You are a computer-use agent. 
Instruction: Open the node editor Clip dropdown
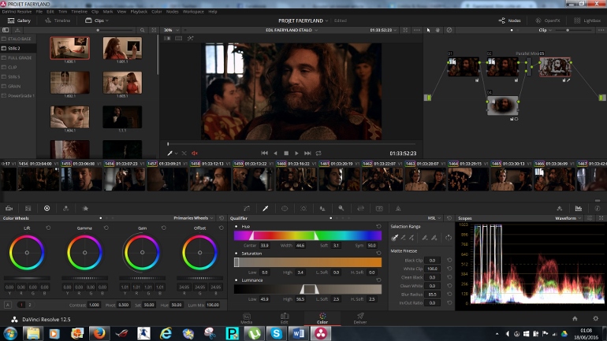(545, 30)
